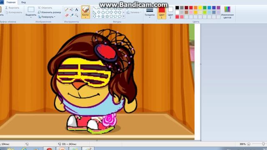Choose the diamond shape

[x=99, y=12]
